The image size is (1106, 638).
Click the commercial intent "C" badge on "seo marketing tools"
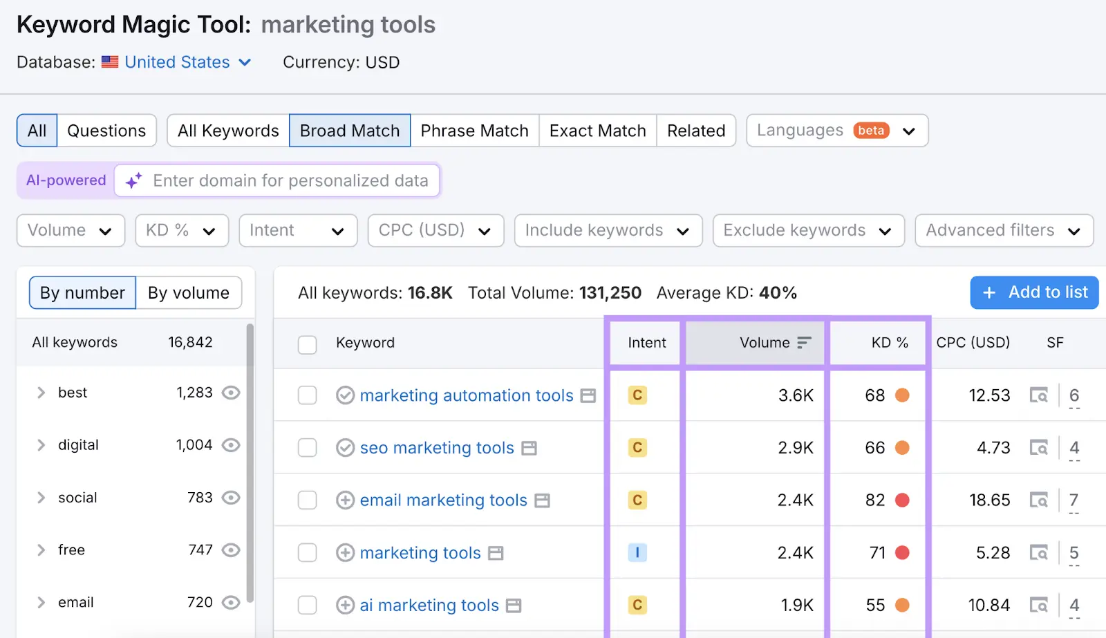click(x=637, y=447)
